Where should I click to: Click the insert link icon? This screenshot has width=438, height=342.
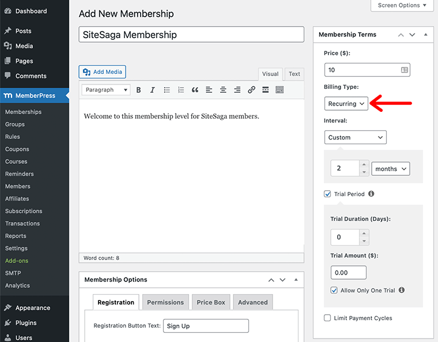pyautogui.click(x=251, y=90)
